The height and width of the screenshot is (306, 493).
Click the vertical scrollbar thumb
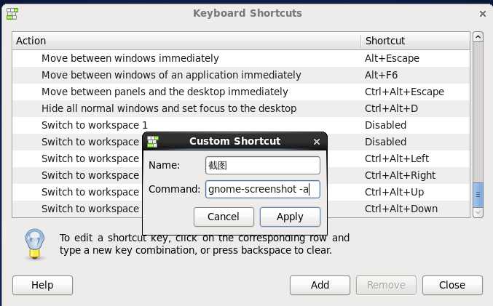click(x=478, y=195)
